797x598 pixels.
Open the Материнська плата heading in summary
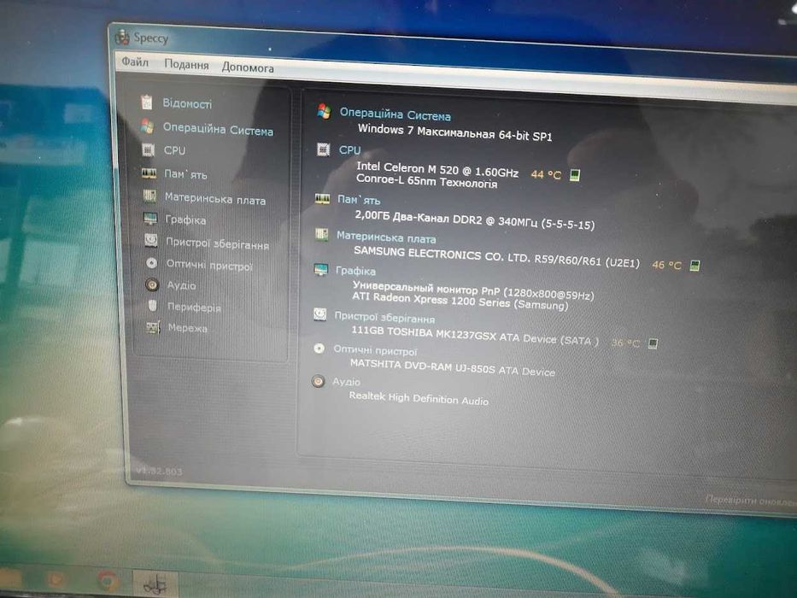click(386, 237)
